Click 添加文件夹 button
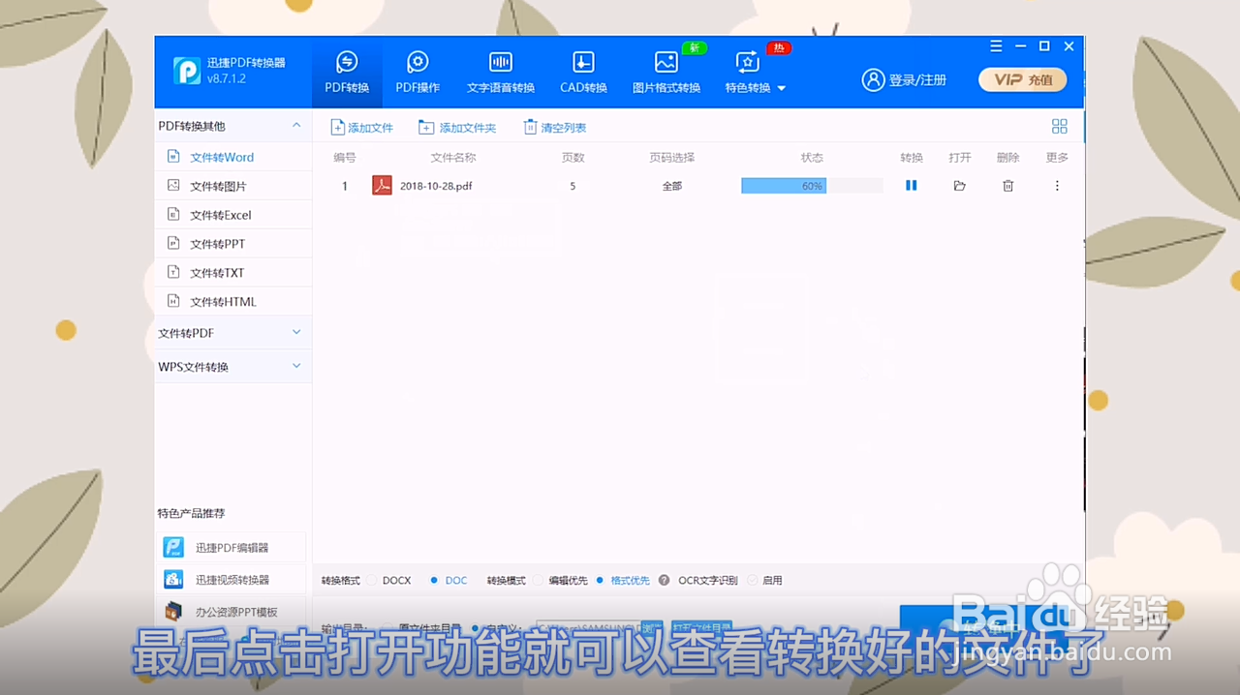 [456, 127]
